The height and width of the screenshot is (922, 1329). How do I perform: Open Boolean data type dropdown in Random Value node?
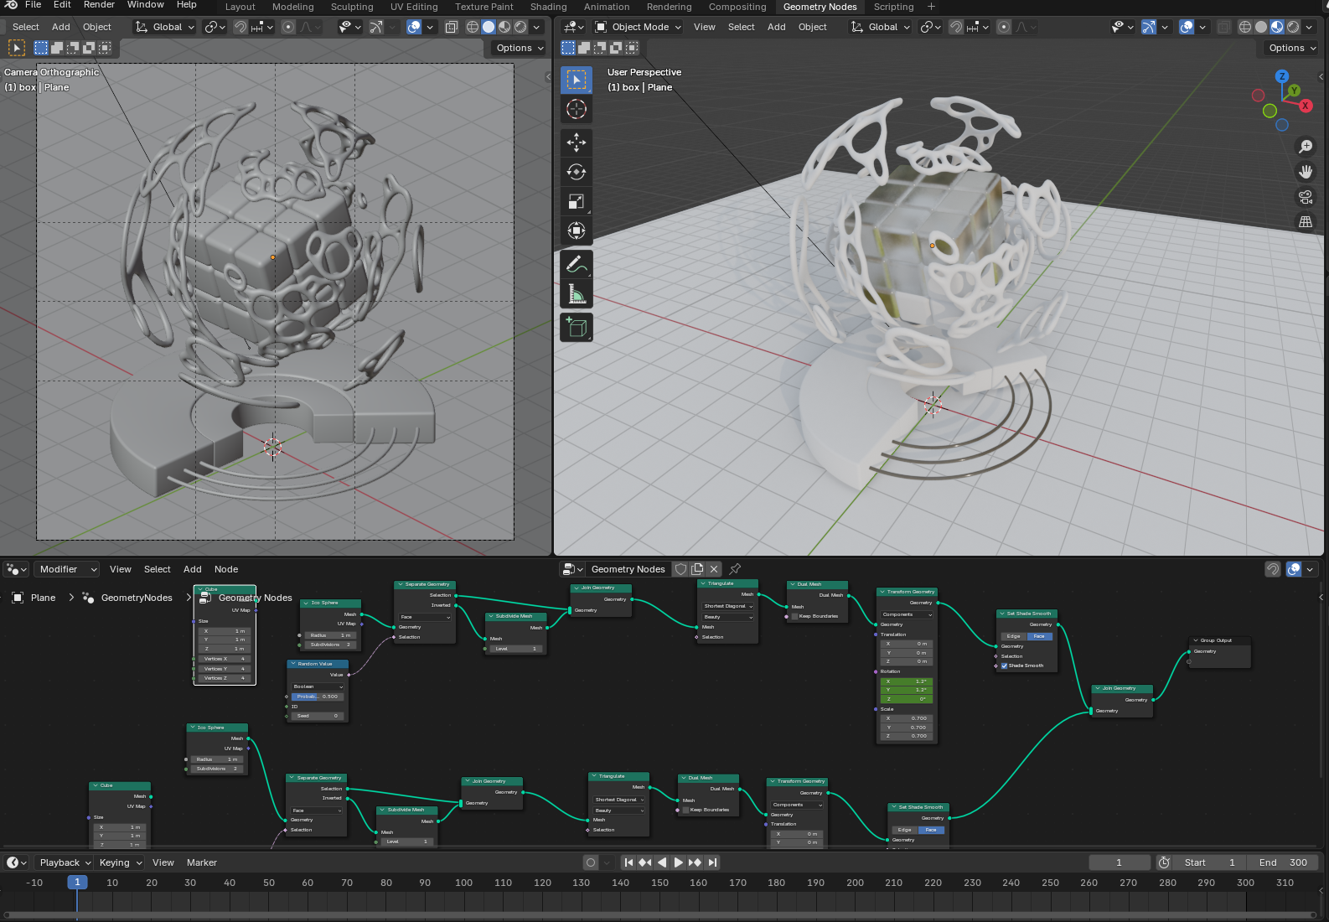point(318,686)
